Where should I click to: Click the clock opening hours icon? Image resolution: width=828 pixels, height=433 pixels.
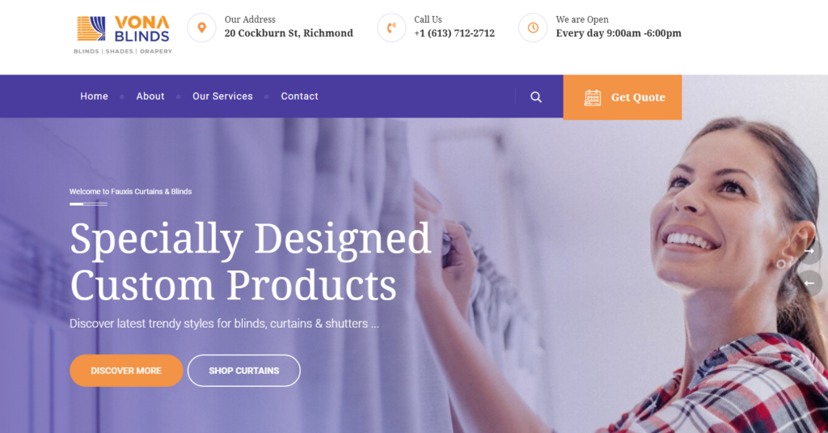[x=533, y=28]
